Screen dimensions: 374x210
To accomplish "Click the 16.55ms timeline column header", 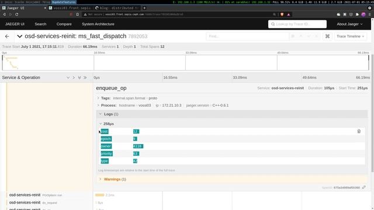I will click(x=170, y=78).
